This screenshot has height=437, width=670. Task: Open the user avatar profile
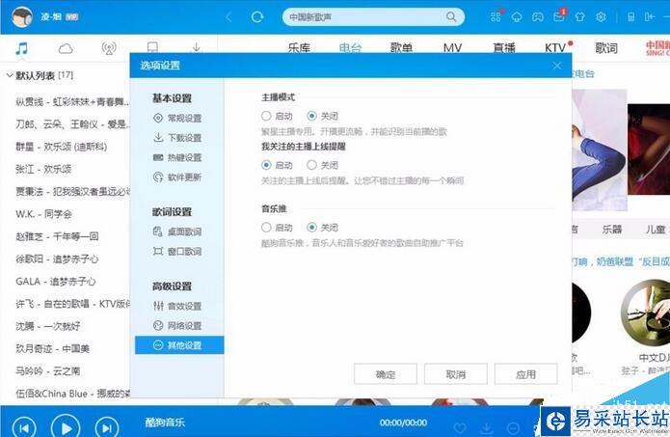pos(22,17)
